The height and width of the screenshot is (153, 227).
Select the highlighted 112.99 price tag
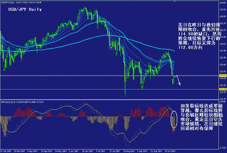tap(223, 89)
